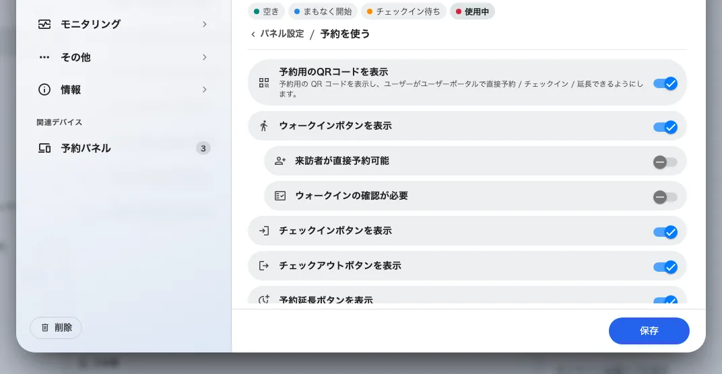The image size is (722, 374).
Task: Click the QR code description text
Action: point(461,89)
